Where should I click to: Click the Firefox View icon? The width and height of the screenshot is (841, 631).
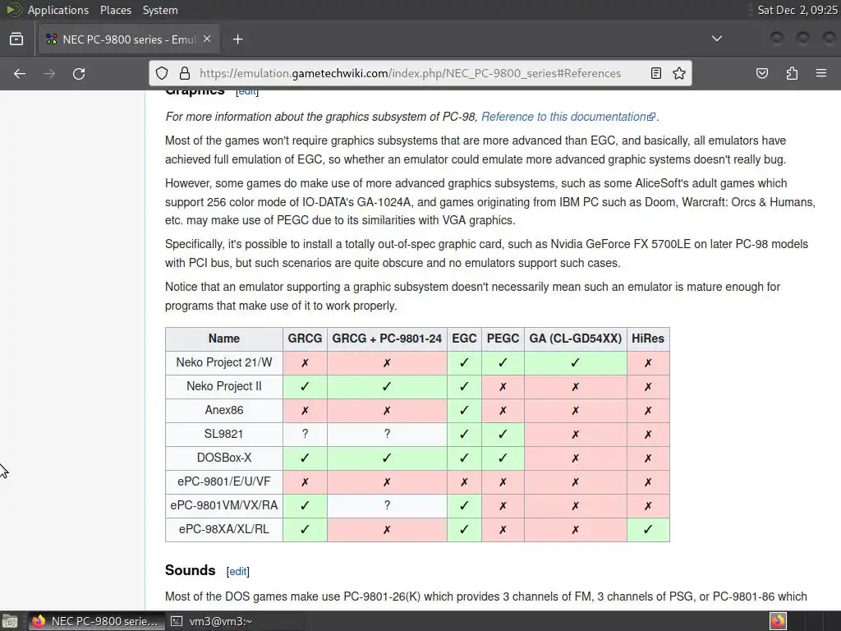(x=16, y=39)
